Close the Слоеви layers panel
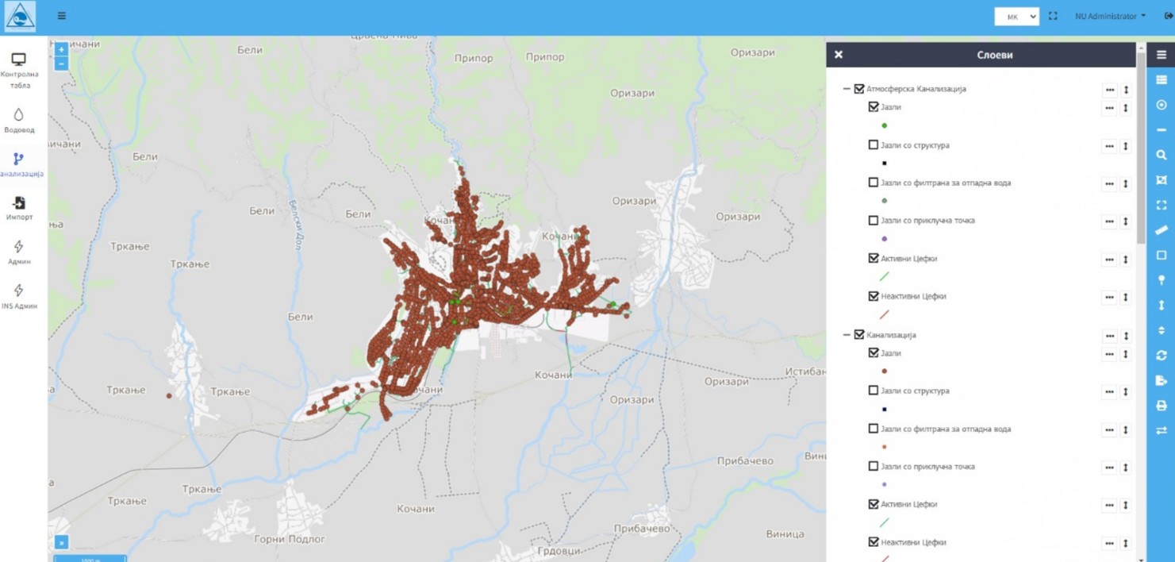 pyautogui.click(x=839, y=55)
